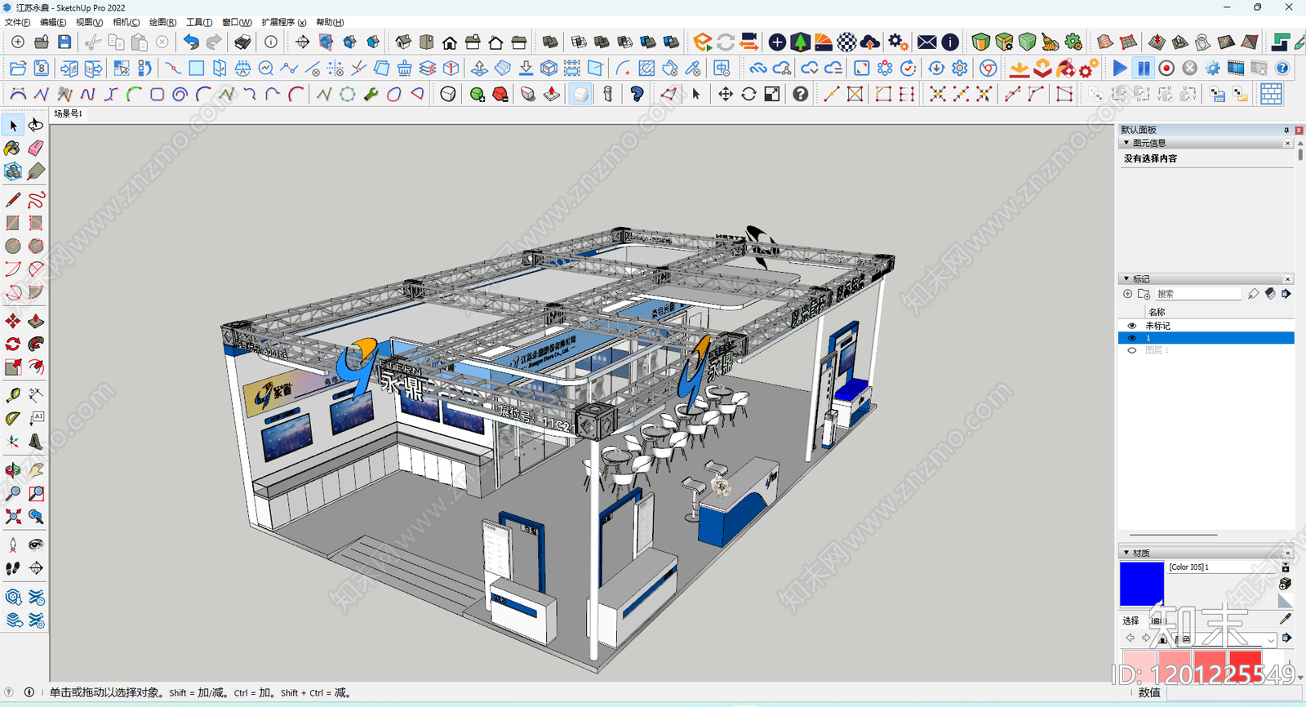Select the arrow Select tool in left toolbar
Viewport: 1306px width, 707px height.
pyautogui.click(x=13, y=125)
